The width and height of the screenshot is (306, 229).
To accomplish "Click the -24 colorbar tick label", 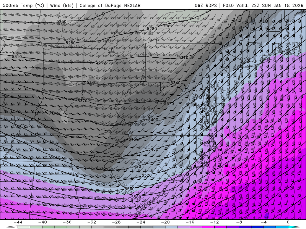I will point(141,222).
